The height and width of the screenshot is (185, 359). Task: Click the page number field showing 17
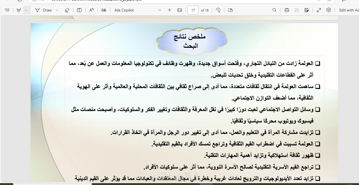[x=193, y=10]
